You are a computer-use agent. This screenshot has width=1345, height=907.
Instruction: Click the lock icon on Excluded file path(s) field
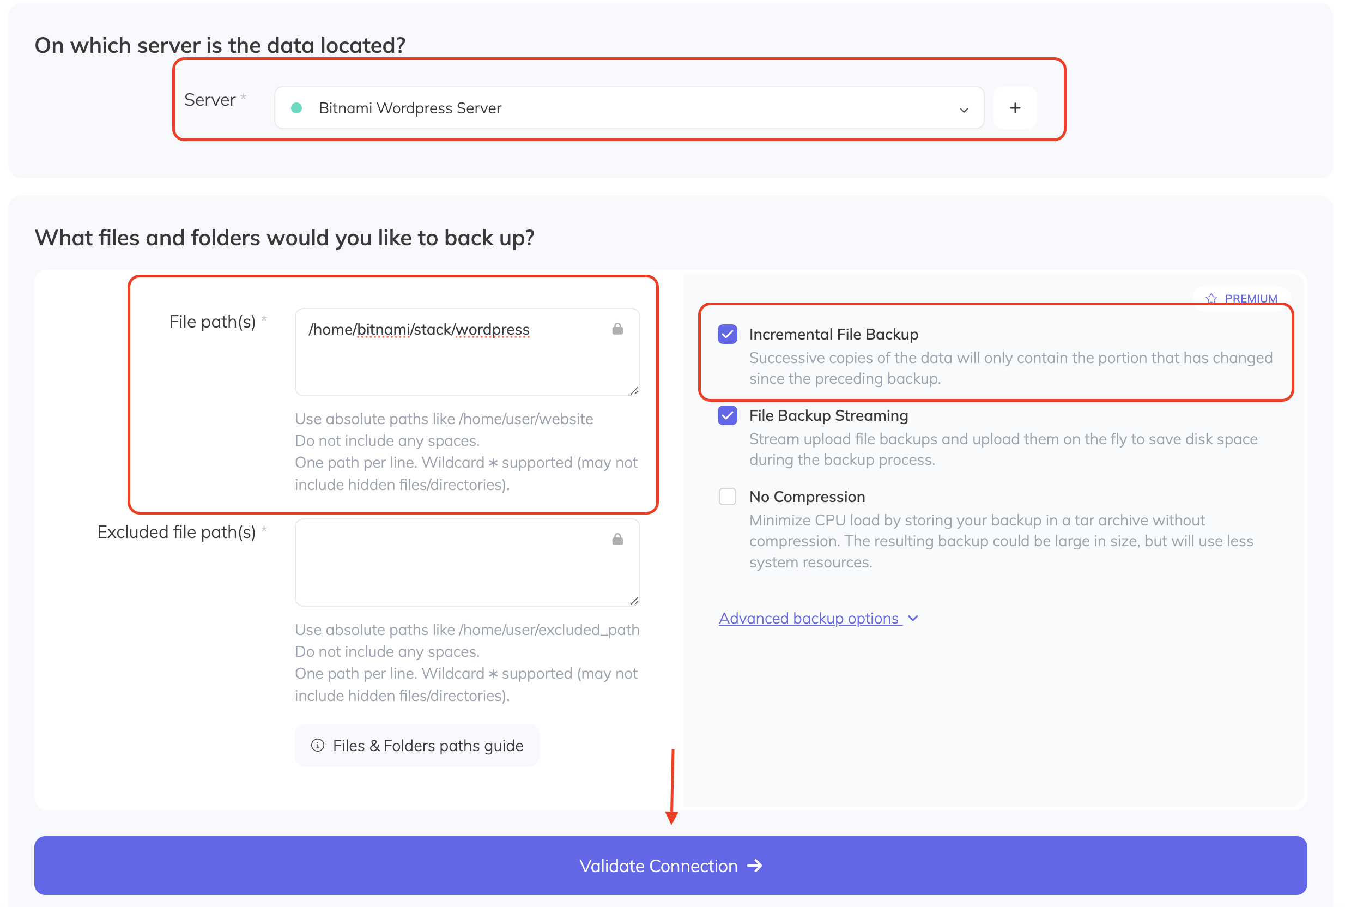(617, 539)
